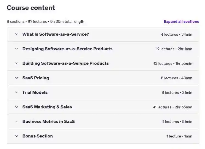This screenshot has width=205, height=149.
Task: Click the chevron icon beside Bonus Section
Action: pos(16,136)
